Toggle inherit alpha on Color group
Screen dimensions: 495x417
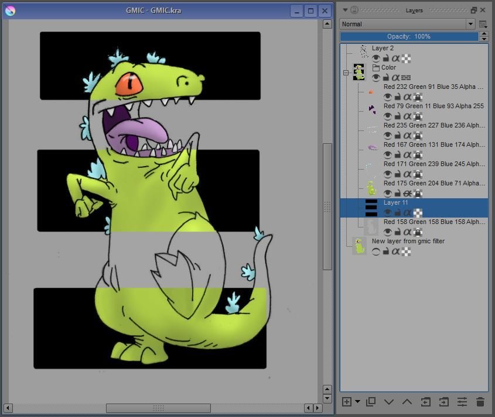pyautogui.click(x=395, y=78)
